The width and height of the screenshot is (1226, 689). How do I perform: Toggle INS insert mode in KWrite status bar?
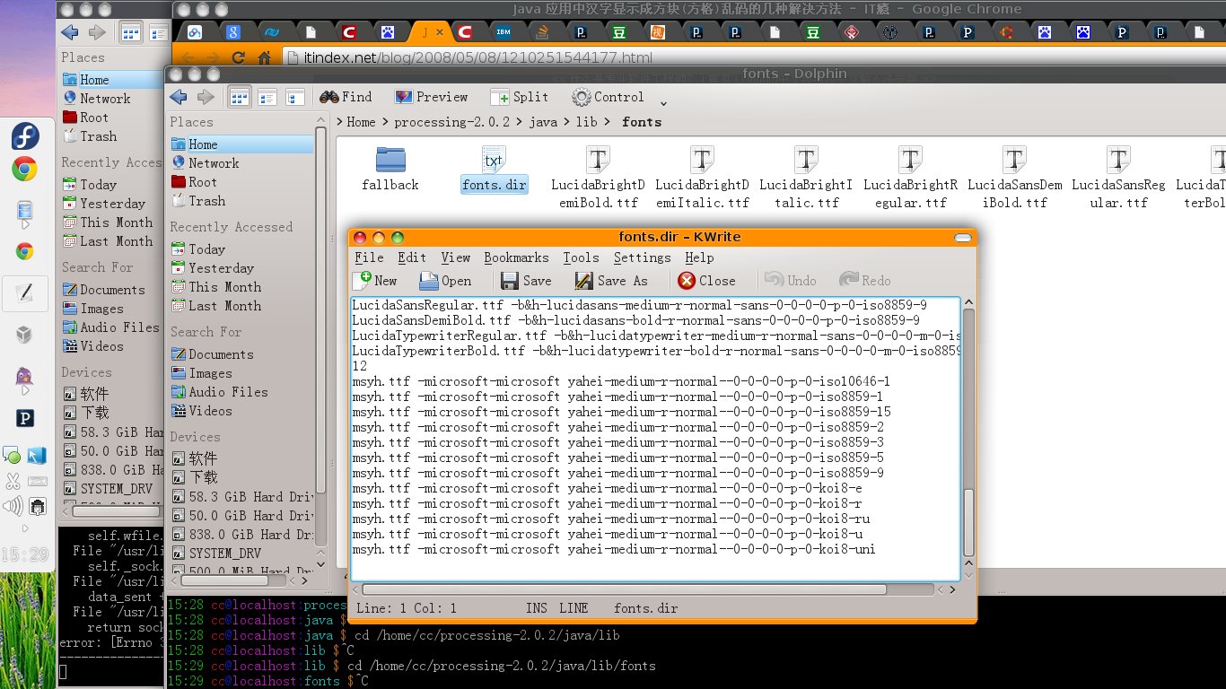(537, 608)
